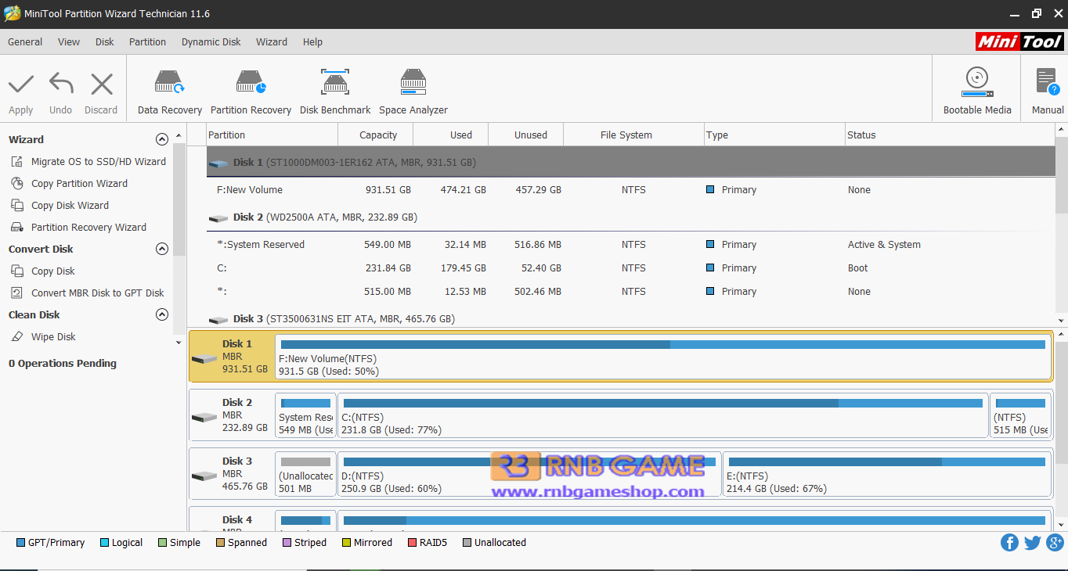Open the Partition Recovery Wizard in the sidebar
This screenshot has height=571, width=1068.
88,228
